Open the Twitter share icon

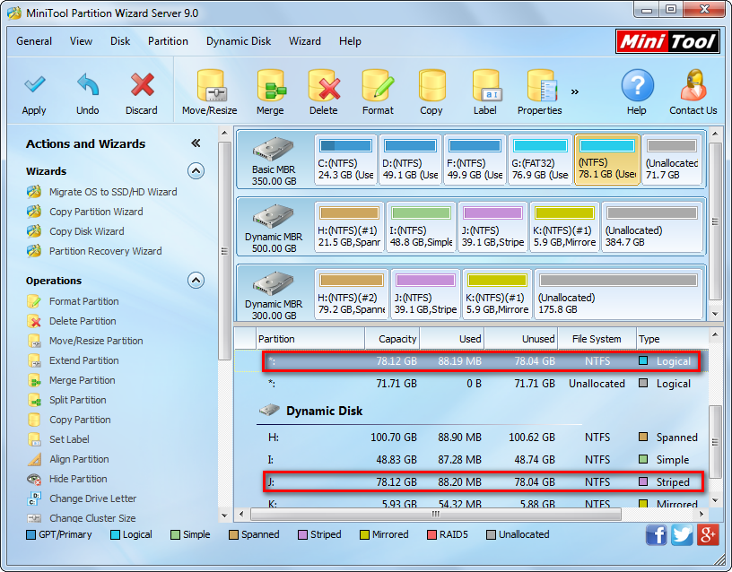[x=682, y=534]
